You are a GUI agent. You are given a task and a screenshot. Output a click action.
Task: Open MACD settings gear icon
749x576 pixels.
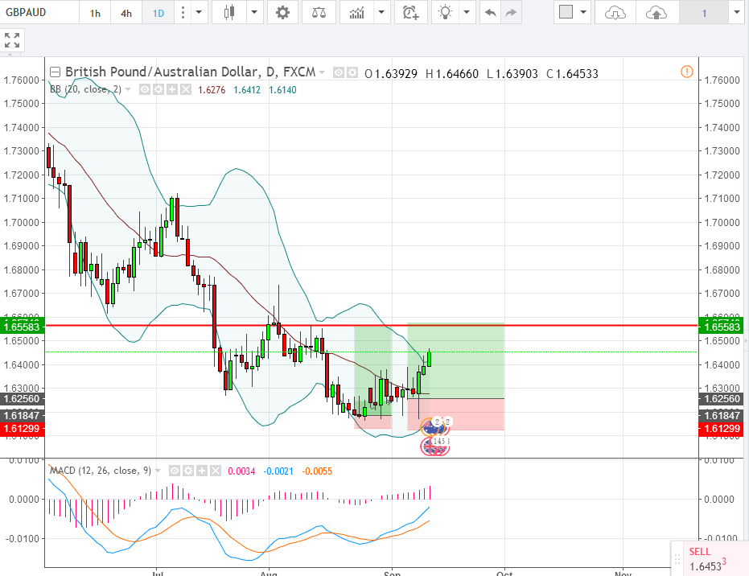point(188,471)
